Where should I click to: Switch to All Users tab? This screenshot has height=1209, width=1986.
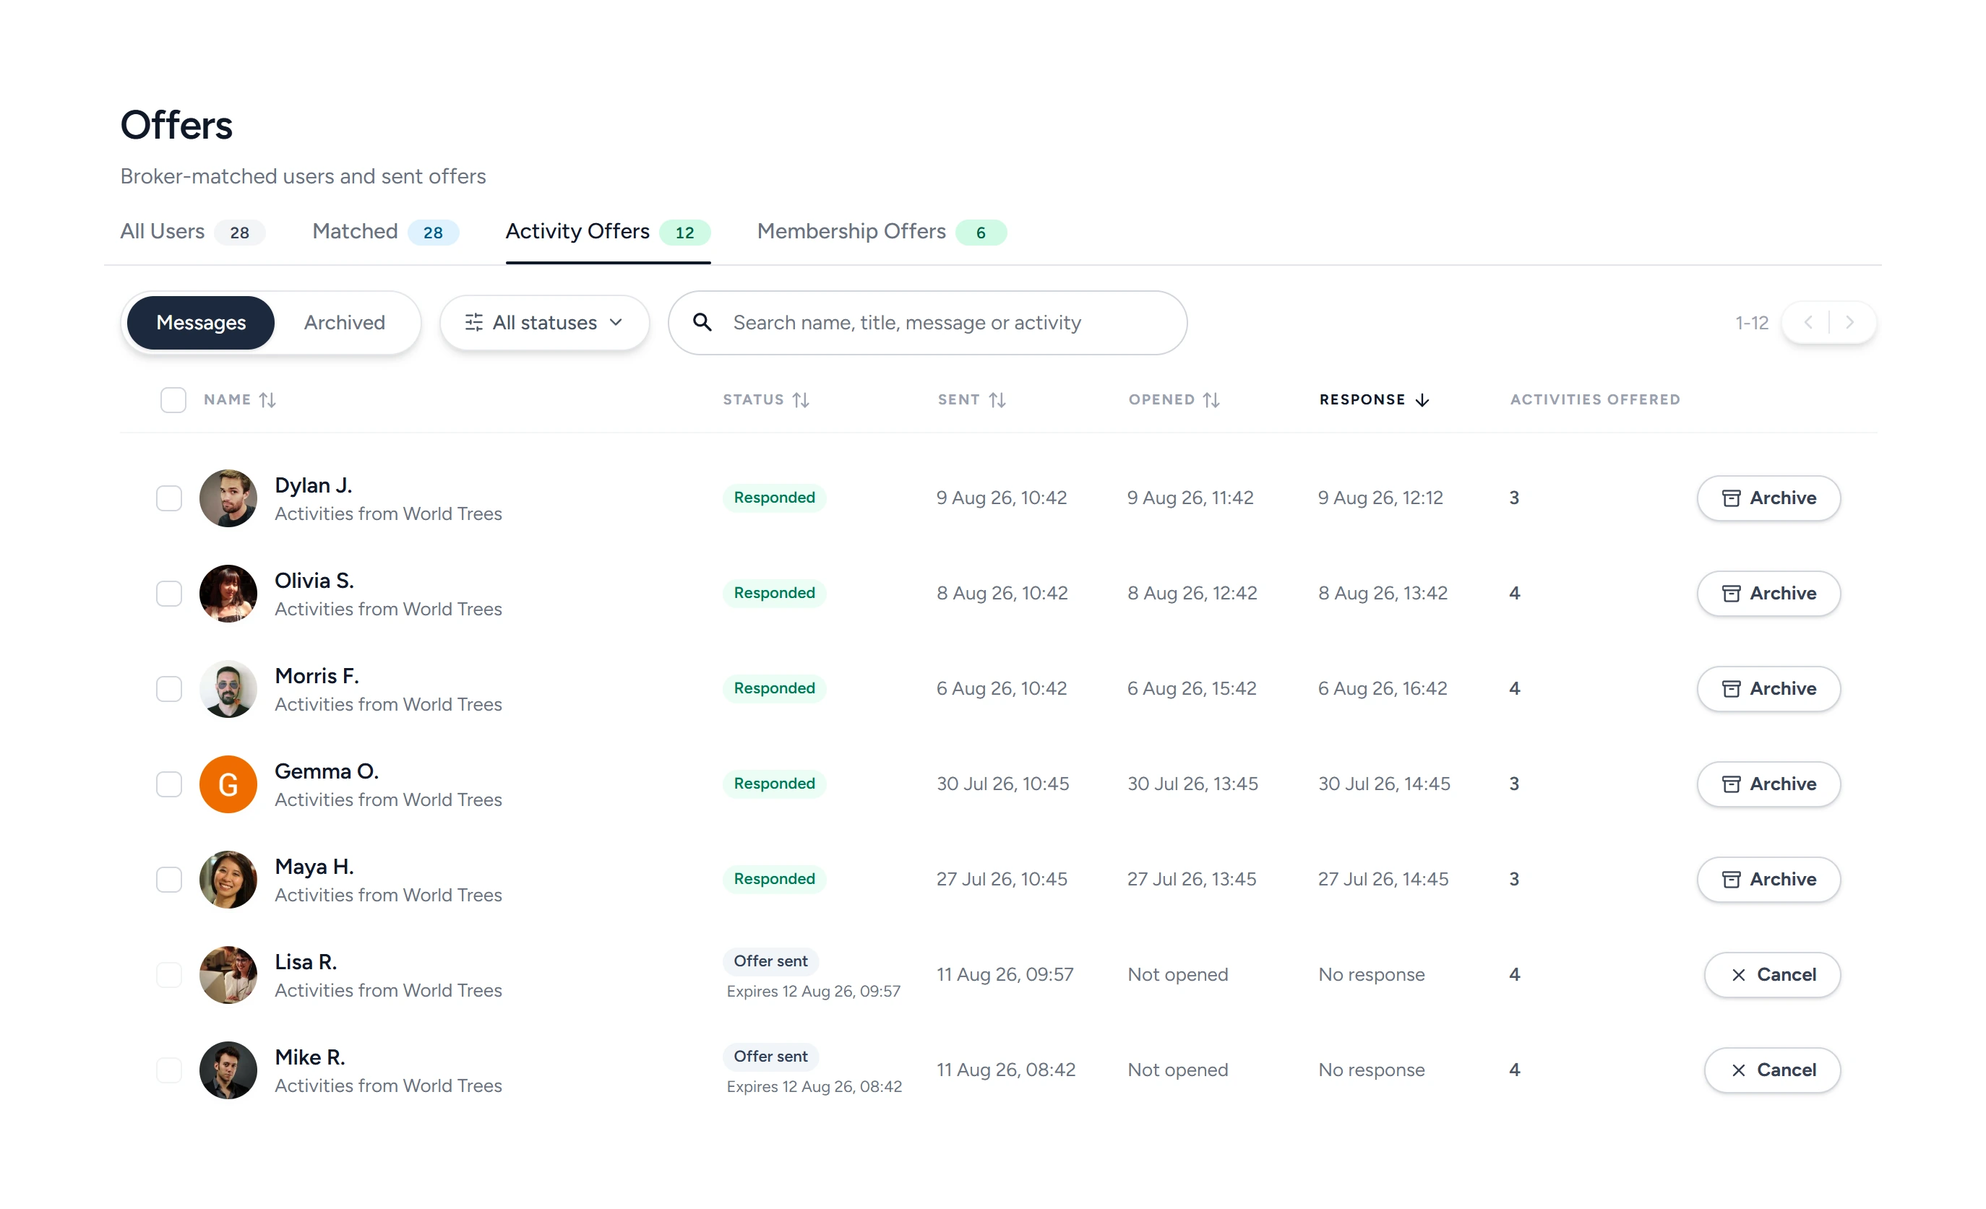pos(192,232)
